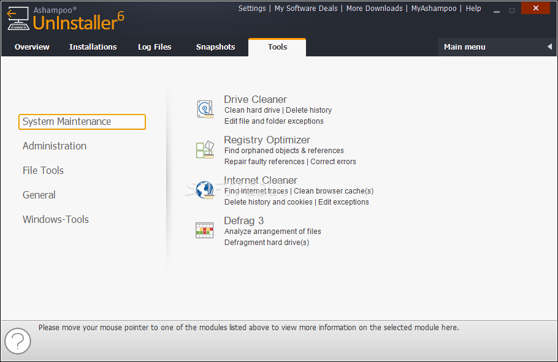Image resolution: width=558 pixels, height=362 pixels.
Task: Click 'Defragment hard drive(s)' text
Action: [x=267, y=243]
